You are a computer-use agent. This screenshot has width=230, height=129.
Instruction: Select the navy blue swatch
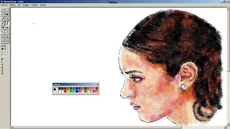point(77,89)
